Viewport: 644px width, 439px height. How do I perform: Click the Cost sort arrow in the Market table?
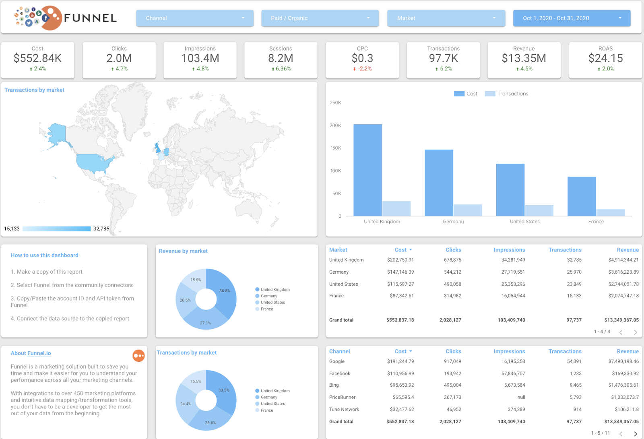(411, 249)
